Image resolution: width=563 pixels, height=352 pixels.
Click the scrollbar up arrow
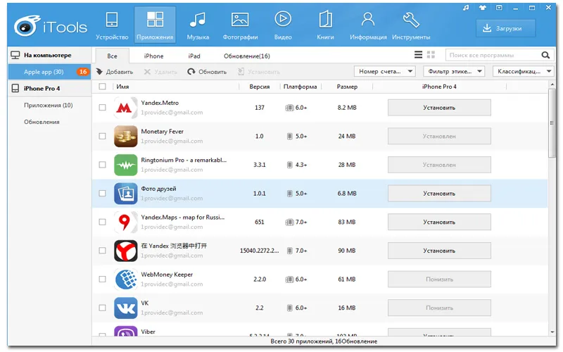[x=552, y=84]
